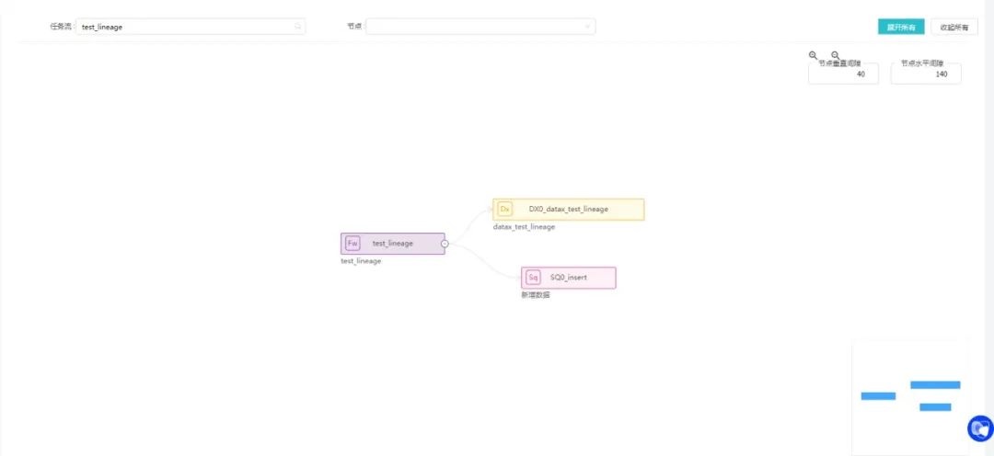Click the top-right bar in the minimap
Screen dimensions: 994x456
[x=935, y=385]
